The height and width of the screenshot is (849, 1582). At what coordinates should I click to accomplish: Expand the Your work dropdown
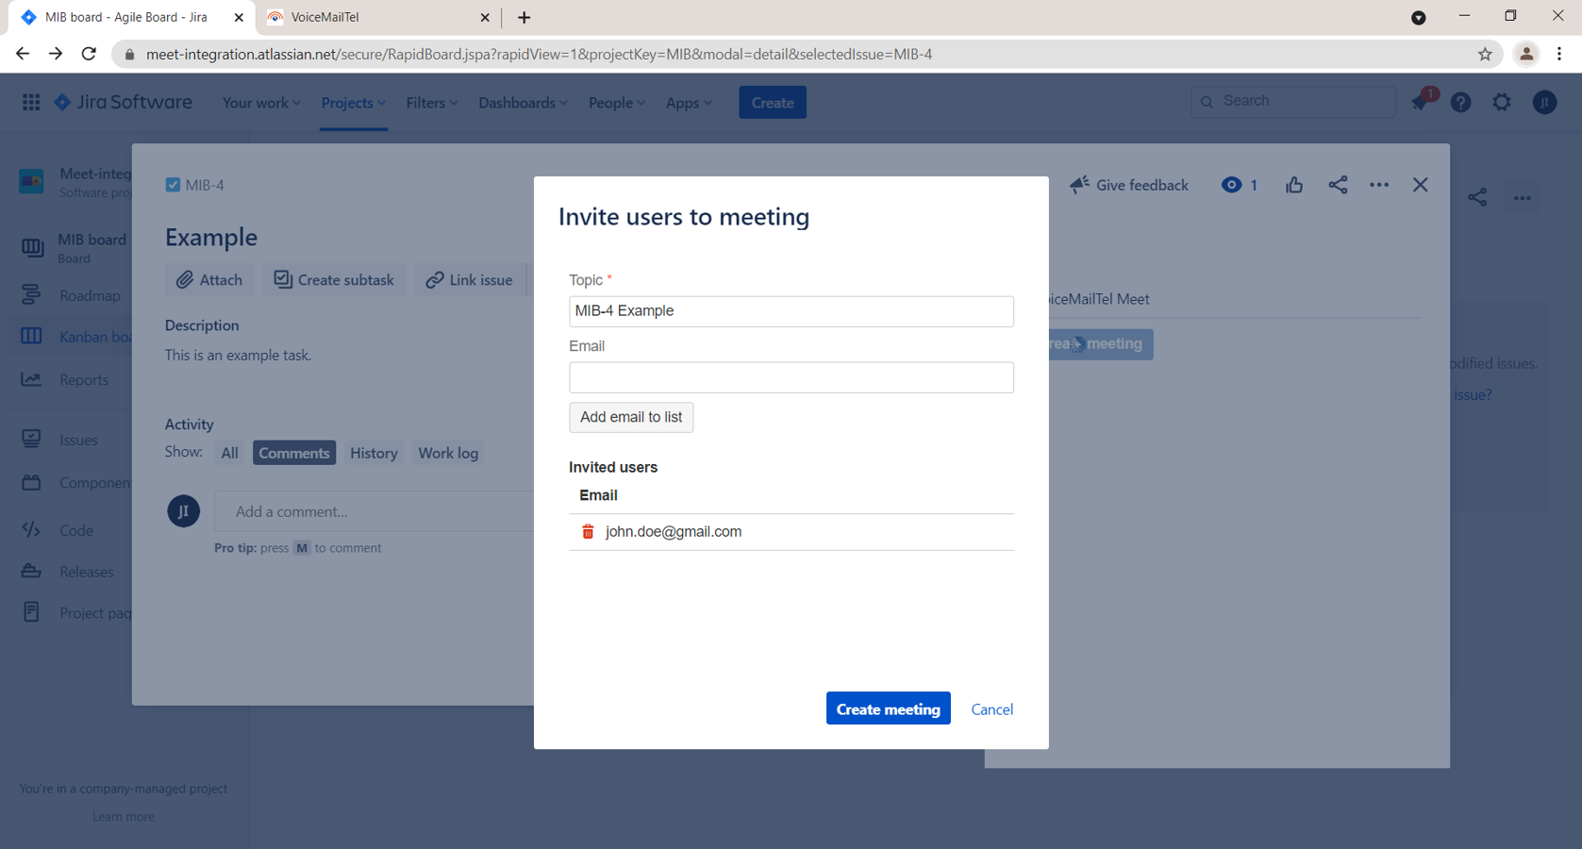pos(261,103)
